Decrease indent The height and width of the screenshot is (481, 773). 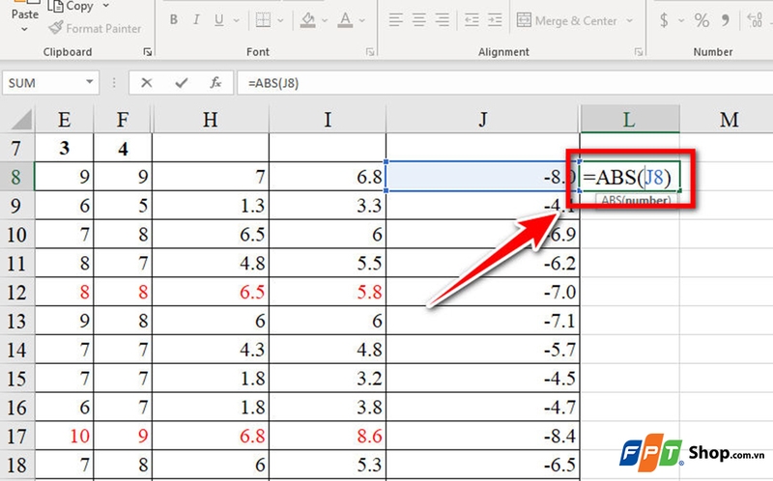472,20
